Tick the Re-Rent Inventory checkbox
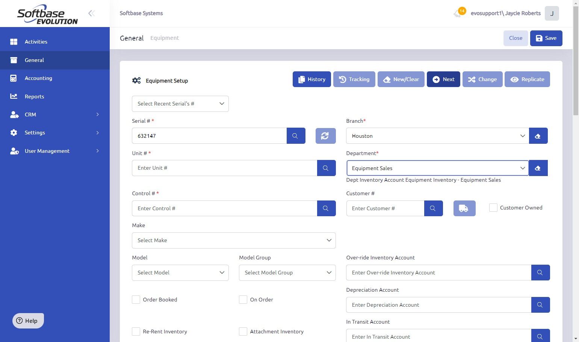Viewport: 579px width, 342px height. click(x=136, y=331)
